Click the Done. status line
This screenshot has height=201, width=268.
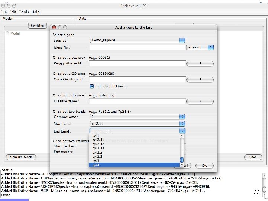6,195
